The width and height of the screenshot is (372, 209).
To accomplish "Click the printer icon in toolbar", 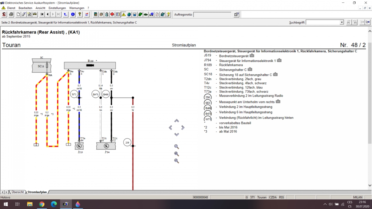I will pos(11,14).
